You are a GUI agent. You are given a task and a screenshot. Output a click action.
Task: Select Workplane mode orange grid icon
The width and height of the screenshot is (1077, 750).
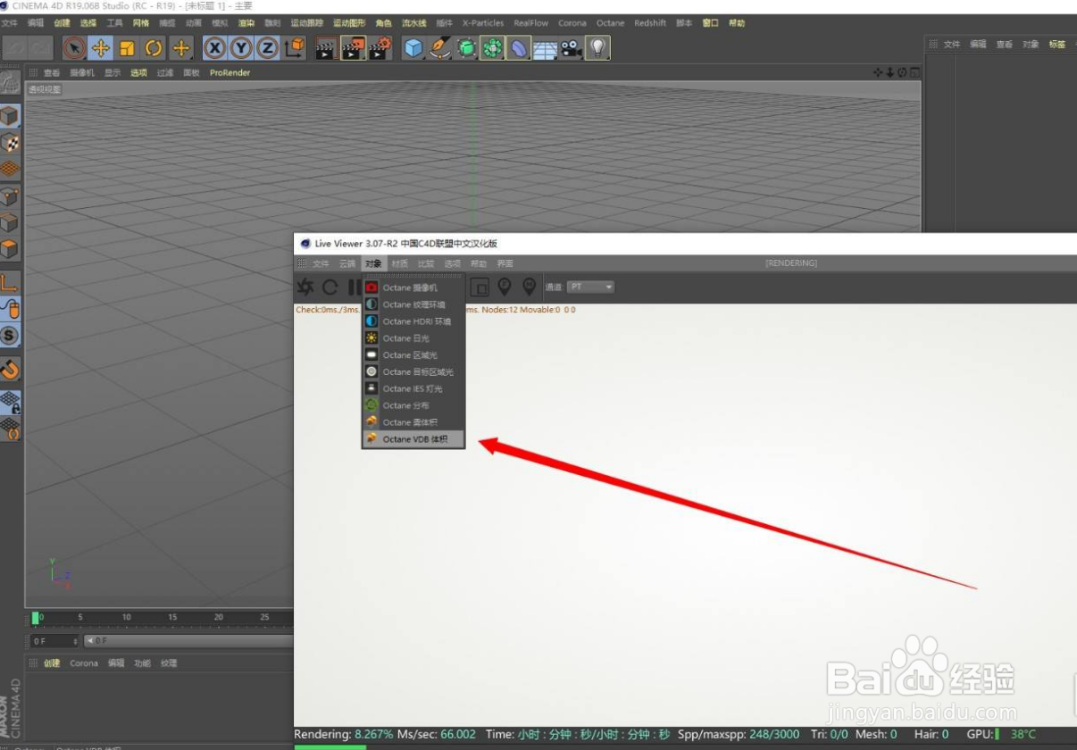point(10,168)
